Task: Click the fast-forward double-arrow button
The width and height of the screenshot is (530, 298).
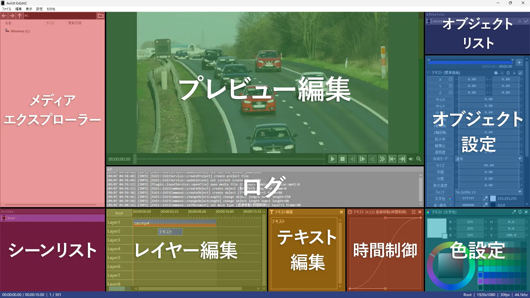Action: [x=382, y=159]
